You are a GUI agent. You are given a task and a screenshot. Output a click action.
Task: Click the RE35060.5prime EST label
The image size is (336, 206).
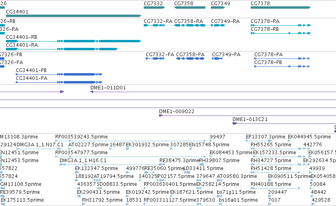[165, 169]
